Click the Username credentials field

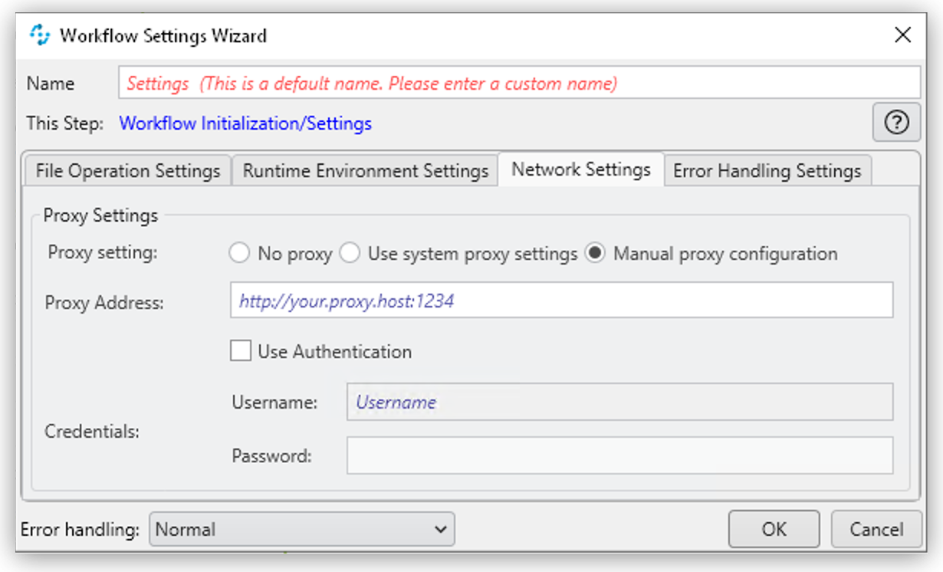pyautogui.click(x=623, y=402)
